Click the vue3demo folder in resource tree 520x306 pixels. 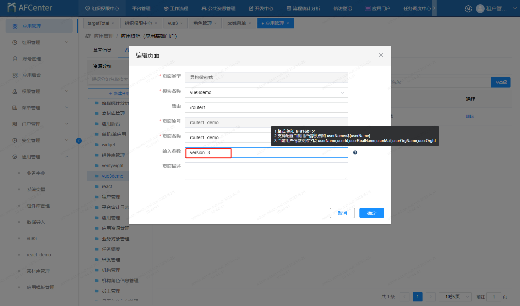(112, 176)
